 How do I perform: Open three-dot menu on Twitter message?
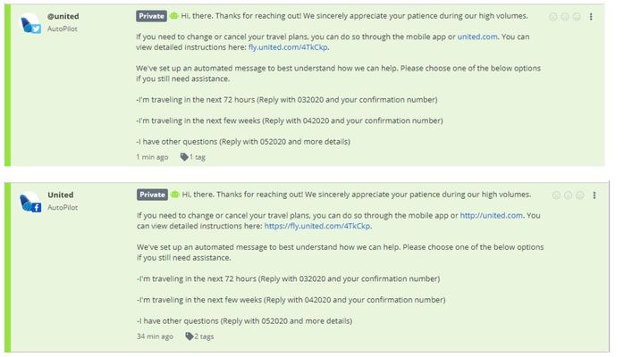coord(591,16)
